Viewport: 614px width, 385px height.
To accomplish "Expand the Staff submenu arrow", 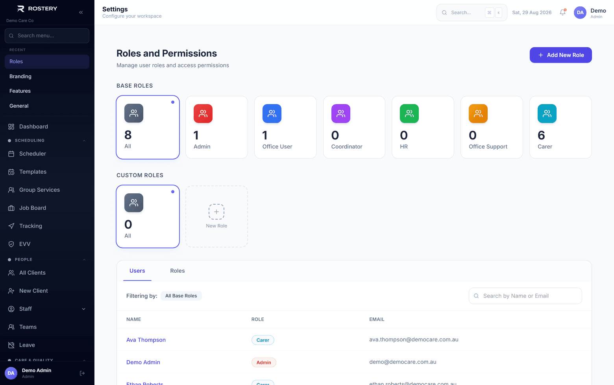I will [x=83, y=309].
